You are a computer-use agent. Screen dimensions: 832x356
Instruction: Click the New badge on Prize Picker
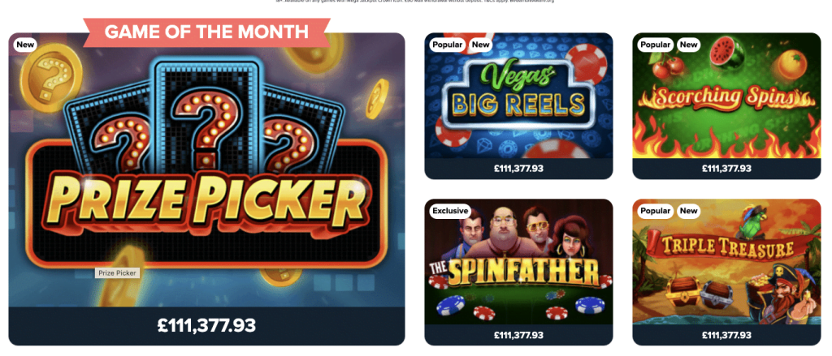[25, 45]
